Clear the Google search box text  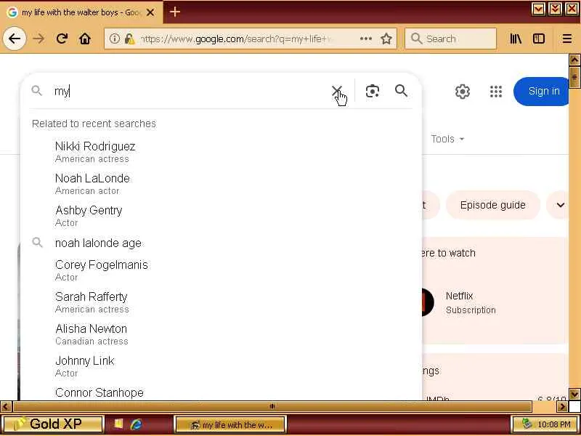click(x=337, y=90)
